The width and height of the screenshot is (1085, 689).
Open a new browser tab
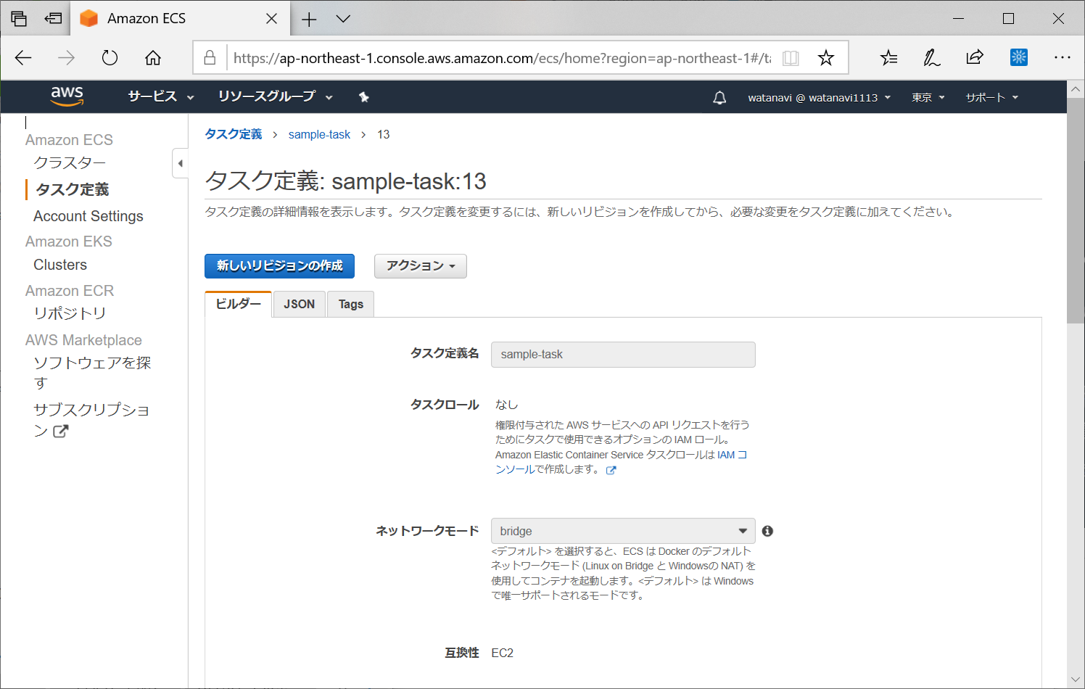(x=309, y=19)
